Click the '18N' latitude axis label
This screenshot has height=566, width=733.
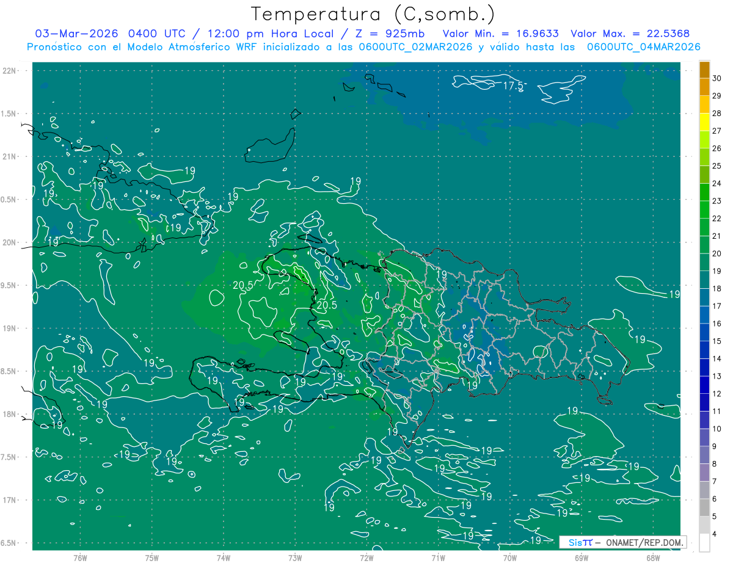click(x=9, y=414)
